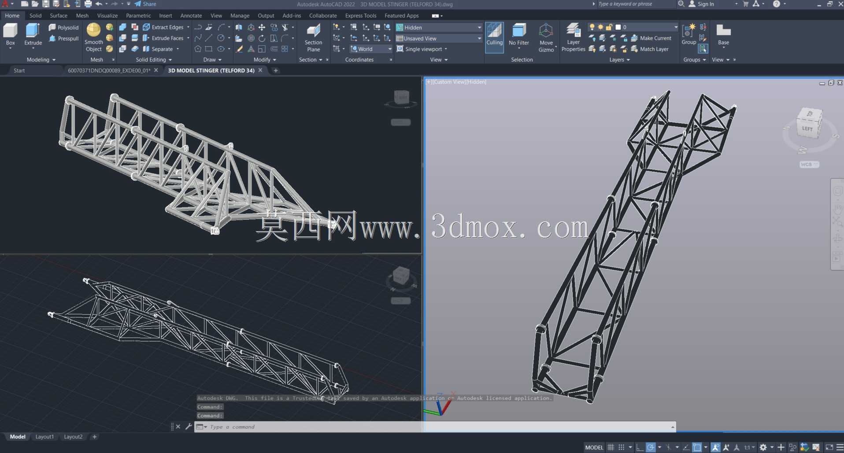Pick the Line tool in Draw
This screenshot has height=453, width=844.
click(209, 38)
